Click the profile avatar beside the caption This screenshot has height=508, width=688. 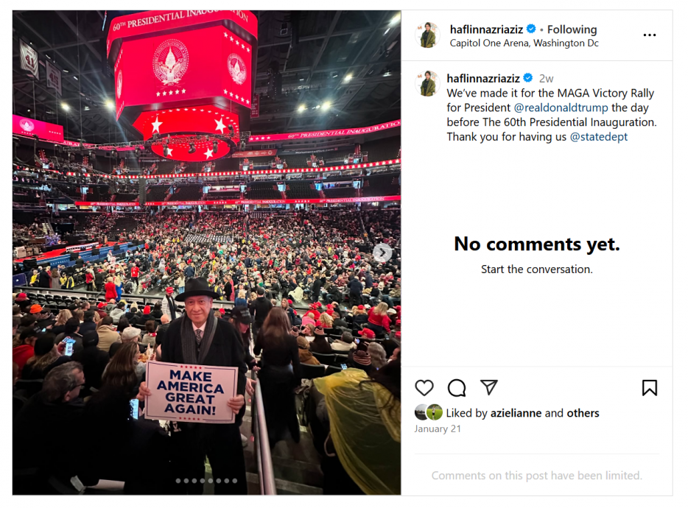click(x=428, y=84)
